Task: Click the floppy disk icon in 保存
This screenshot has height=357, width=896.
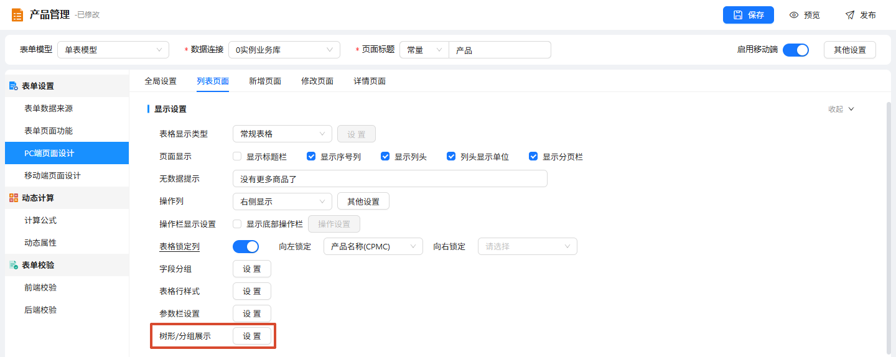Action: tap(738, 15)
